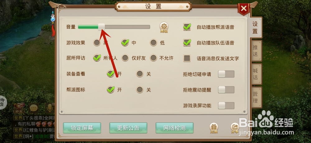Toggle the 拒绝切磋申请 switch

[226, 74]
